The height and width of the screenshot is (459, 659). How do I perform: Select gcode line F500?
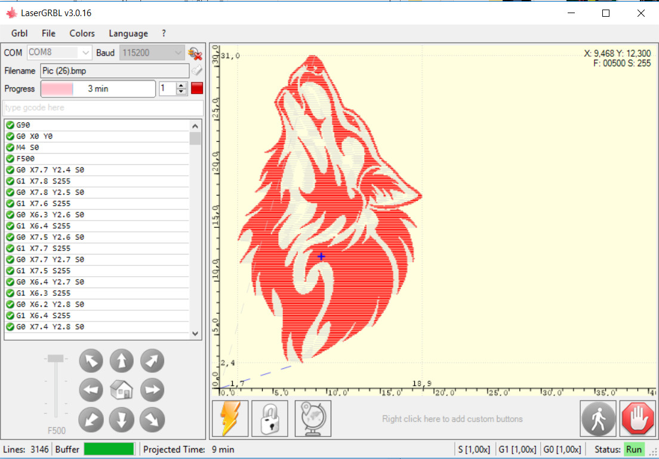coord(97,158)
